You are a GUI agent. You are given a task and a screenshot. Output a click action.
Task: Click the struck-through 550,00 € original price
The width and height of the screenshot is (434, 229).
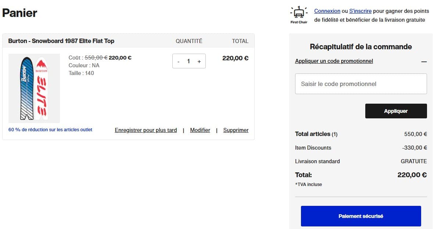[x=96, y=57]
